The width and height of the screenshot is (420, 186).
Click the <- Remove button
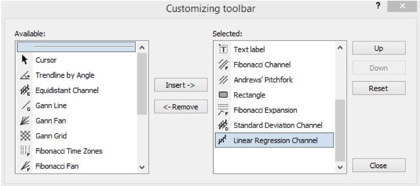pyautogui.click(x=181, y=107)
